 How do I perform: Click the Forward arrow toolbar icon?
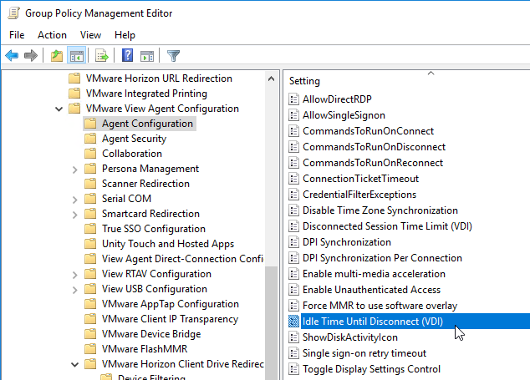point(31,55)
